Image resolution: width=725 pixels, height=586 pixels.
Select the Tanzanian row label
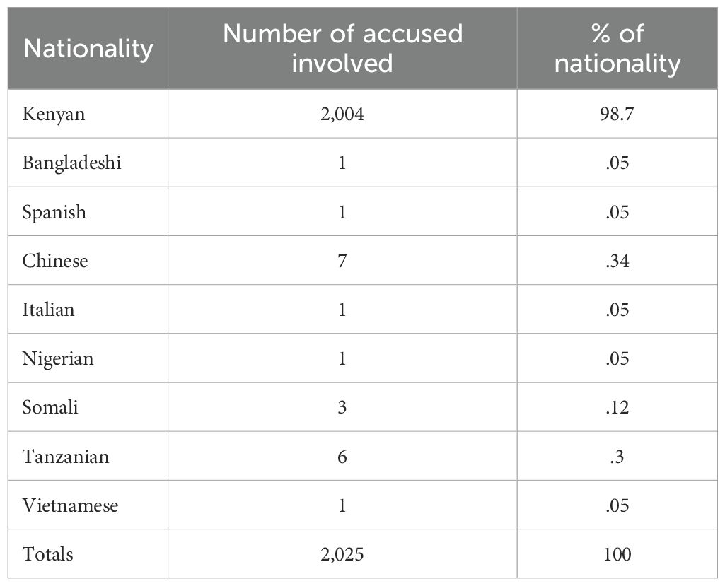pyautogui.click(x=66, y=456)
